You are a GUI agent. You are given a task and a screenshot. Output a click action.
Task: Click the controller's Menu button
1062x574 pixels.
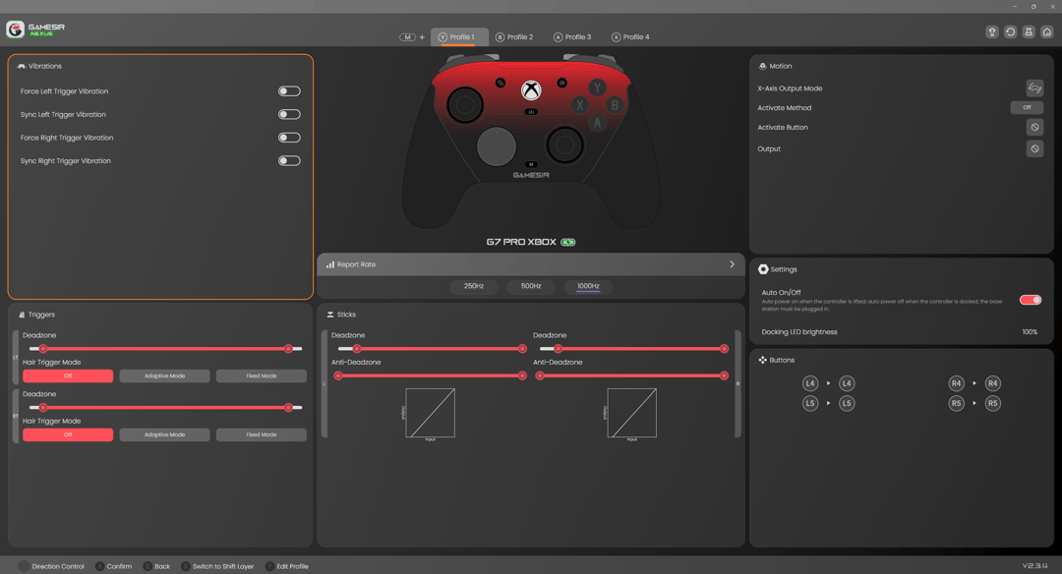click(x=561, y=83)
